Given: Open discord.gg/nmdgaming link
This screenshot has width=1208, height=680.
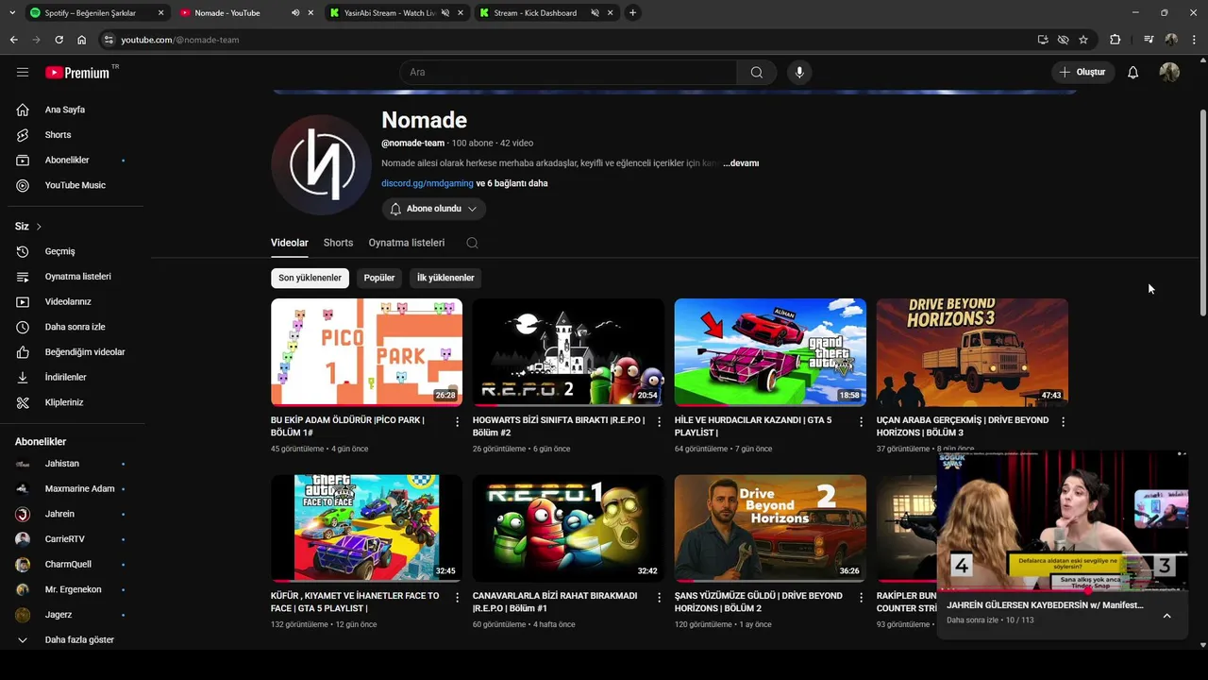Looking at the screenshot, I should (x=428, y=183).
